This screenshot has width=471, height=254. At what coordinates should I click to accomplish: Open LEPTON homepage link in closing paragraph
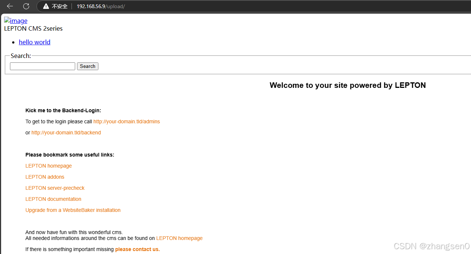[x=179, y=238]
